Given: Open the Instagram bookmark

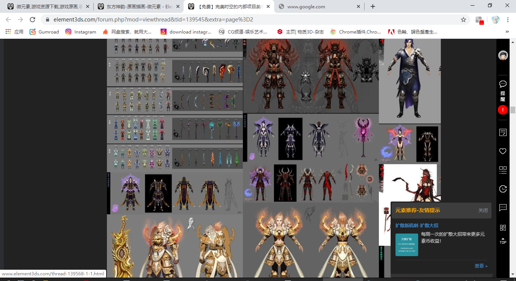Looking at the screenshot, I should pyautogui.click(x=81, y=32).
